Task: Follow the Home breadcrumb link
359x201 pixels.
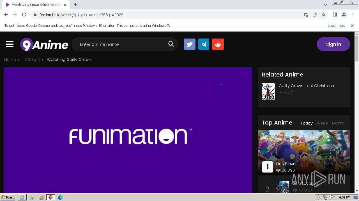Action: 10,59
